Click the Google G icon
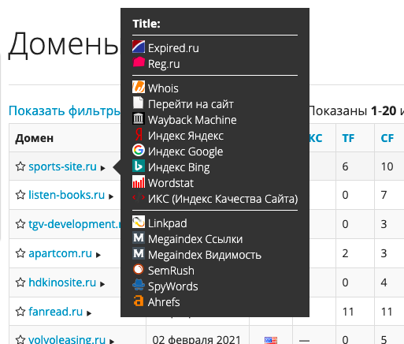The image size is (404, 344). tap(139, 150)
